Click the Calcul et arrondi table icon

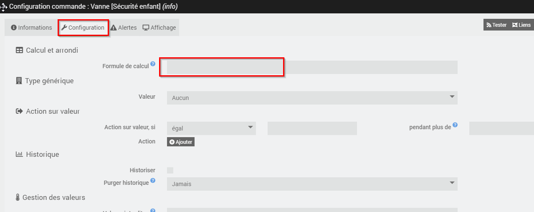pos(19,50)
